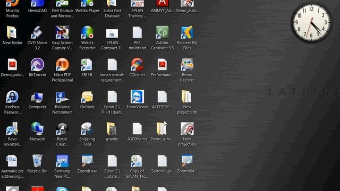This screenshot has height=191, width=340.
Task: Select the New project.elk file
Action: tap(187, 134)
